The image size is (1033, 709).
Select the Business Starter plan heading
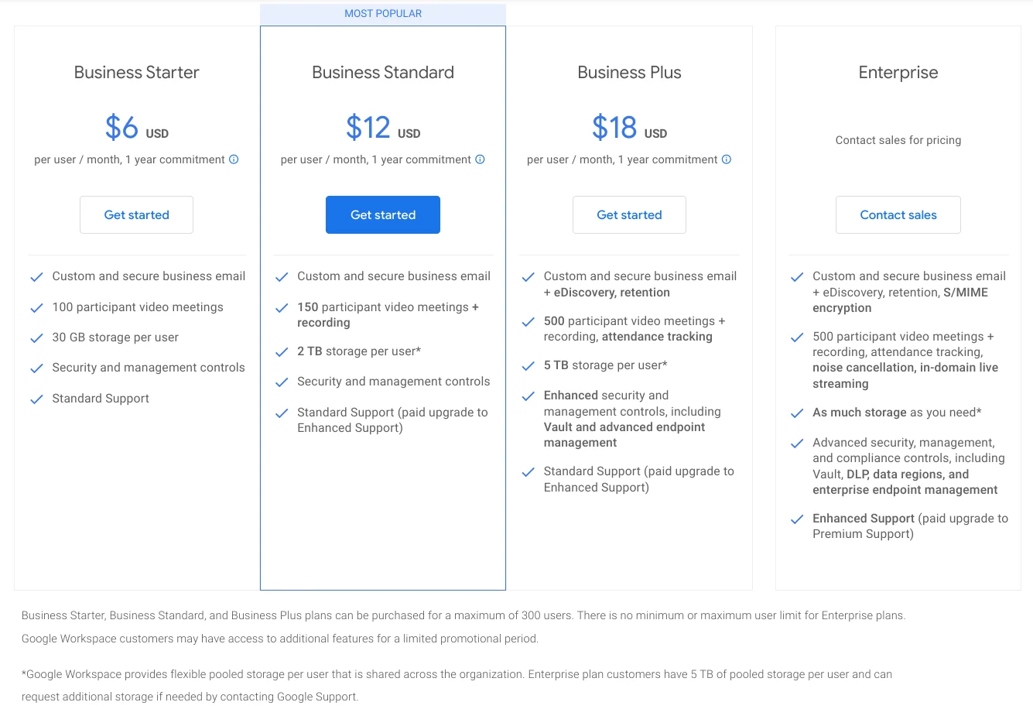click(136, 72)
